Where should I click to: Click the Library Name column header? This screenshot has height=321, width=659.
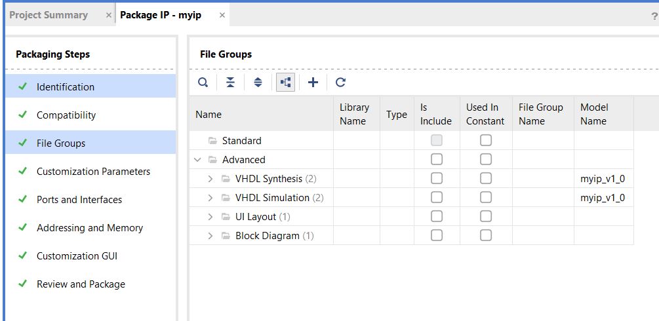tap(354, 114)
